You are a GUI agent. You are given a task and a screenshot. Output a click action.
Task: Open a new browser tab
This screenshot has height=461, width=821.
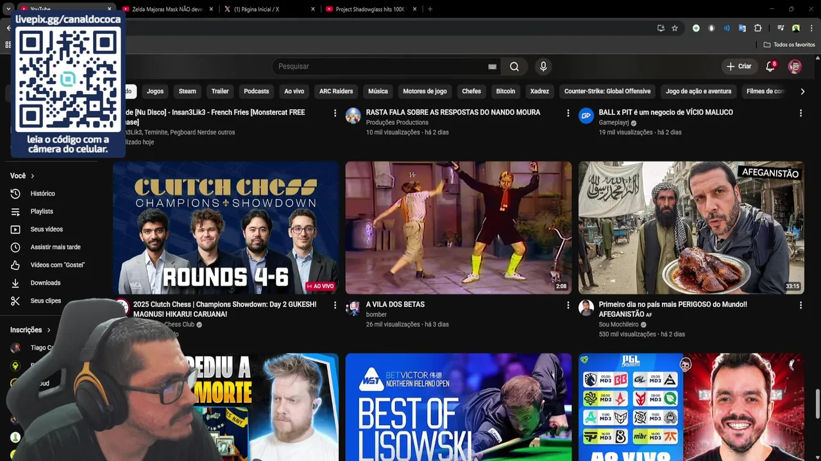(x=430, y=9)
